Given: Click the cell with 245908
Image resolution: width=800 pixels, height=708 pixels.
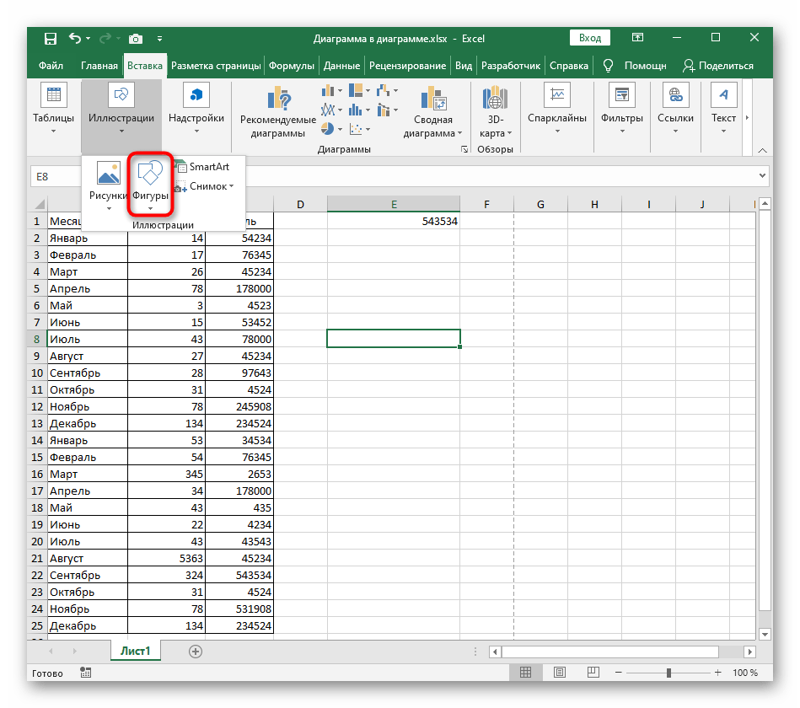Looking at the screenshot, I should [x=239, y=407].
